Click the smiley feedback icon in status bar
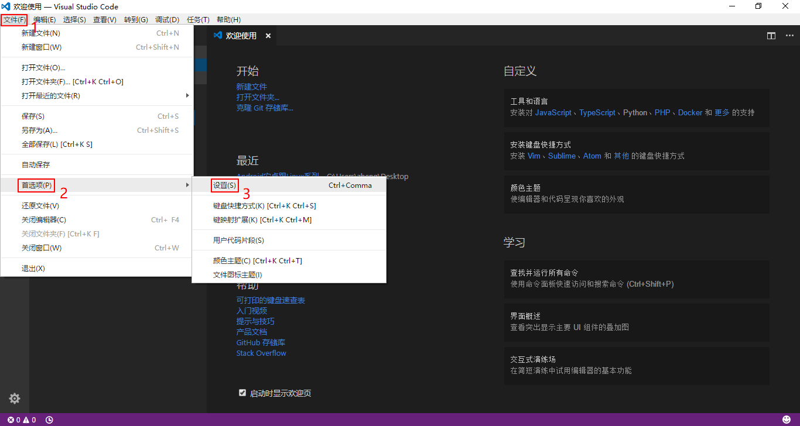This screenshot has width=800, height=426. coord(787,420)
